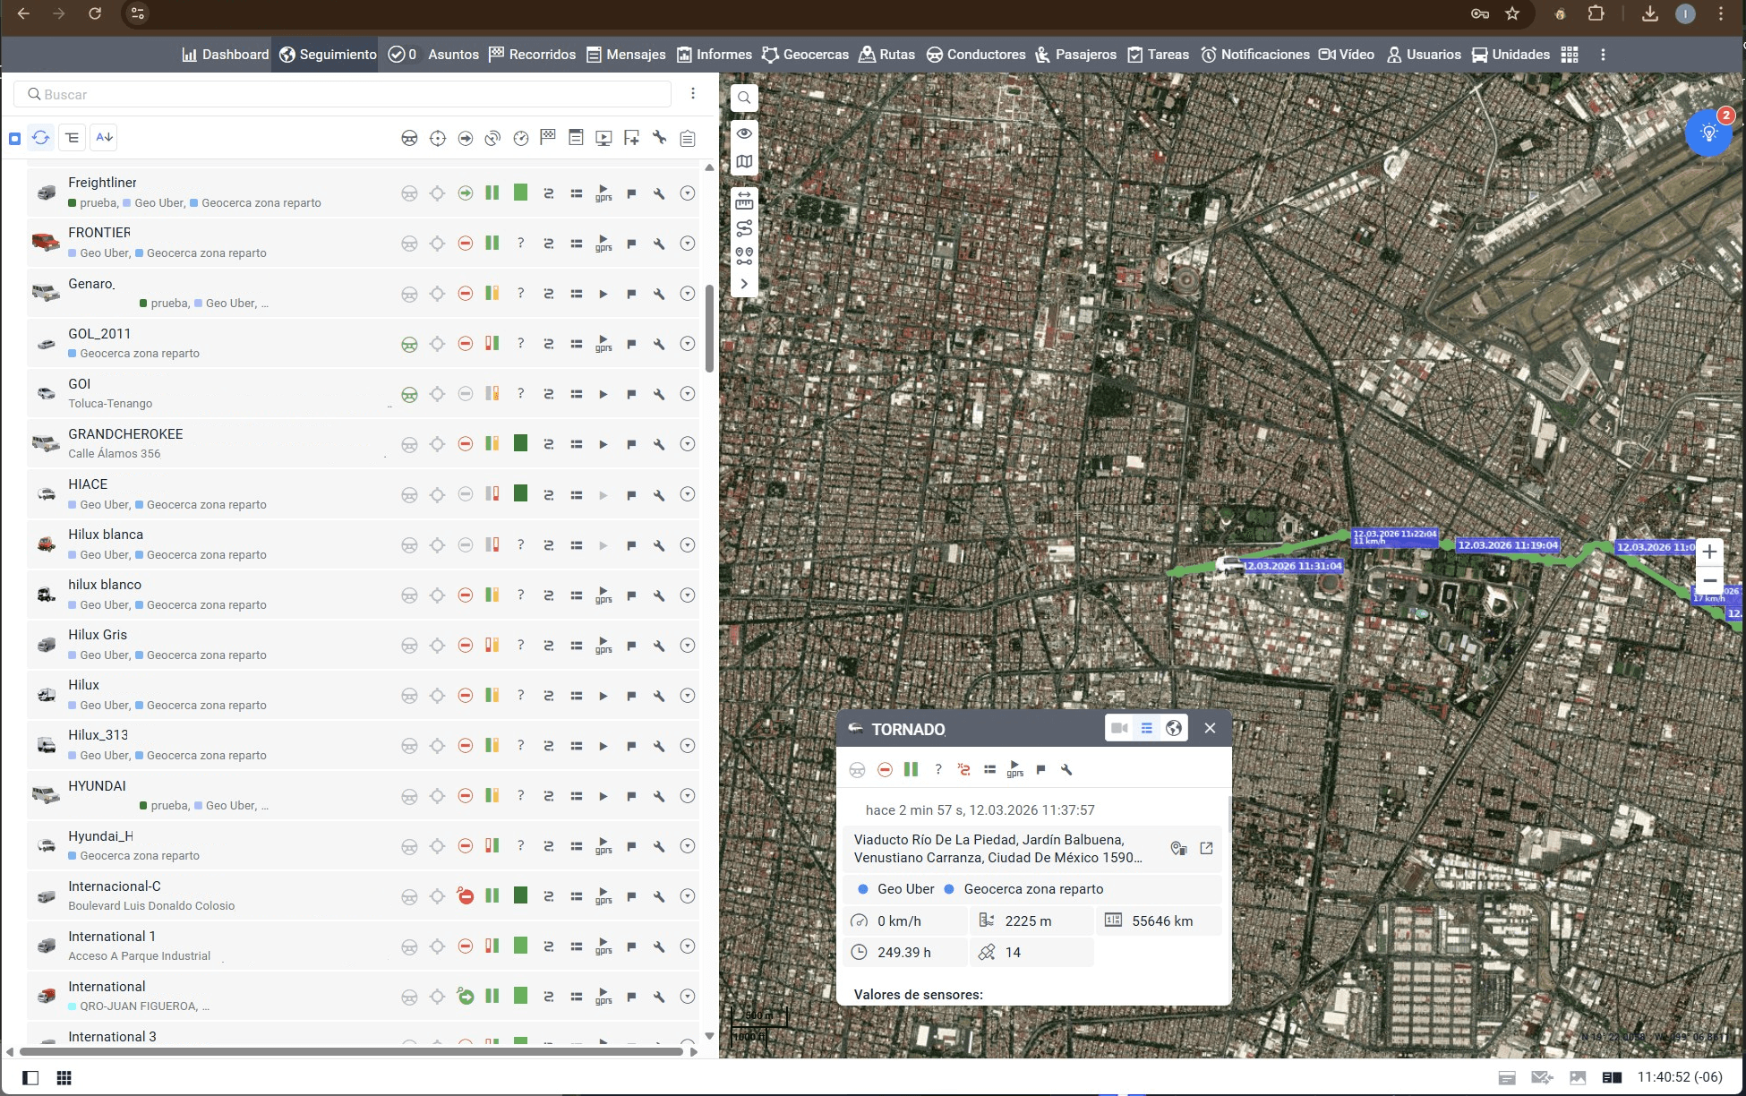Switch to the Informes tab

(715, 55)
